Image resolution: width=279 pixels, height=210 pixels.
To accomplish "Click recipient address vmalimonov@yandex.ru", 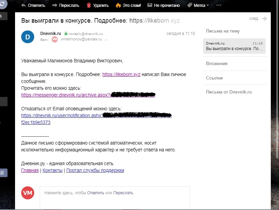I will [81, 39].
